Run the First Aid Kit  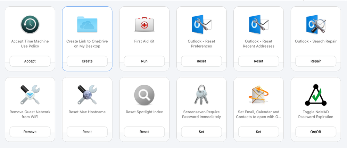click(x=144, y=61)
